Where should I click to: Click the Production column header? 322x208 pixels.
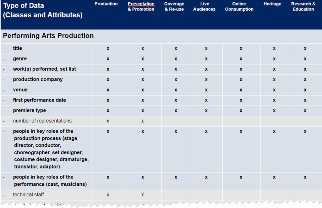coord(106,4)
